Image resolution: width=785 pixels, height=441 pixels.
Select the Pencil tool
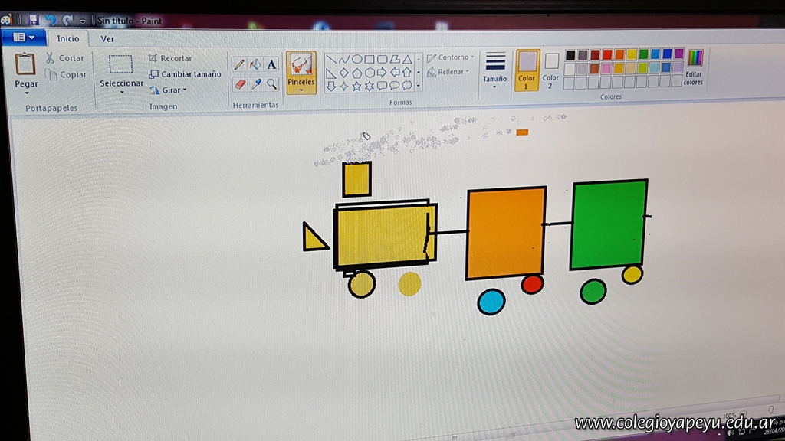pos(239,65)
